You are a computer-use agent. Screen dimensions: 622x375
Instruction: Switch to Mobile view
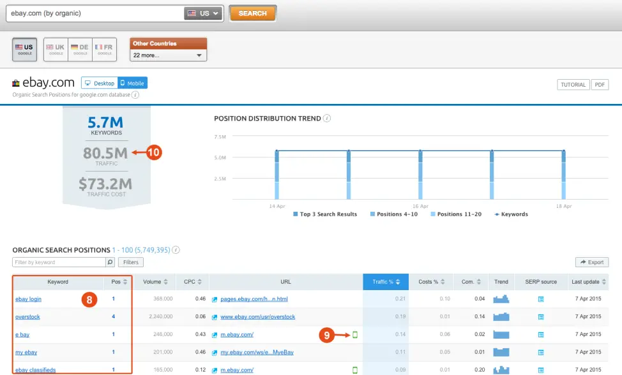click(x=132, y=83)
